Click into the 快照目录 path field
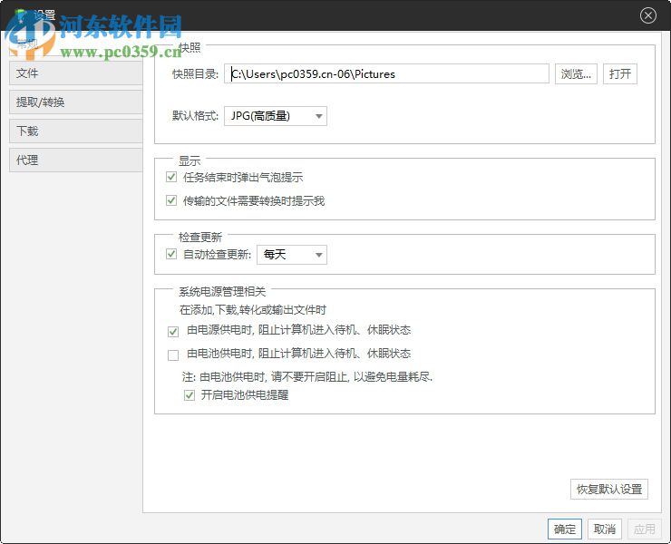671x544 pixels. pyautogui.click(x=386, y=74)
